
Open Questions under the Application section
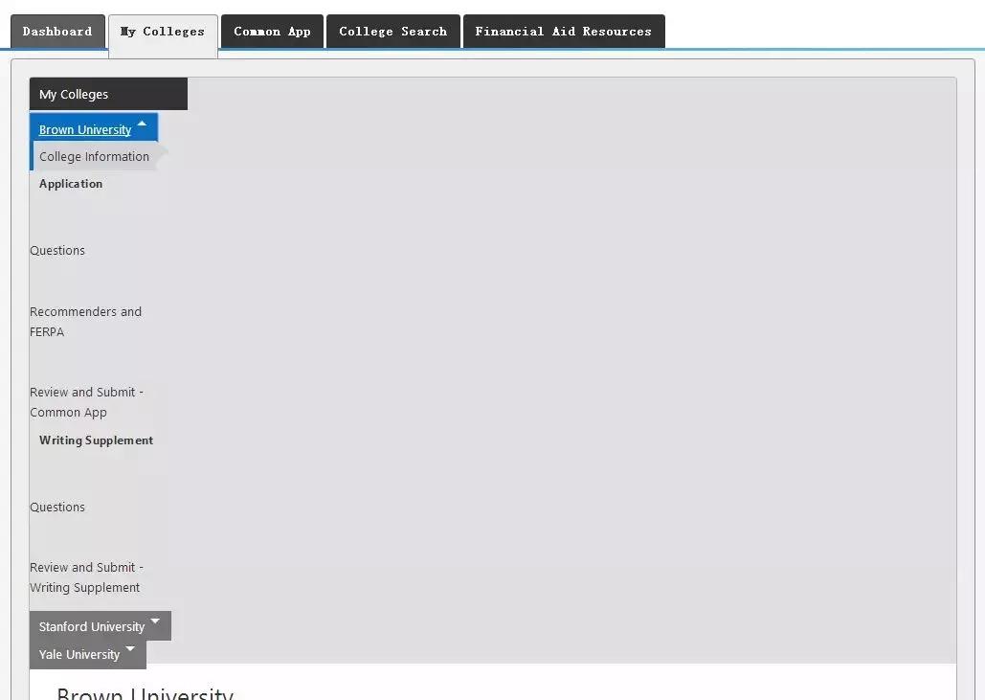pyautogui.click(x=57, y=250)
